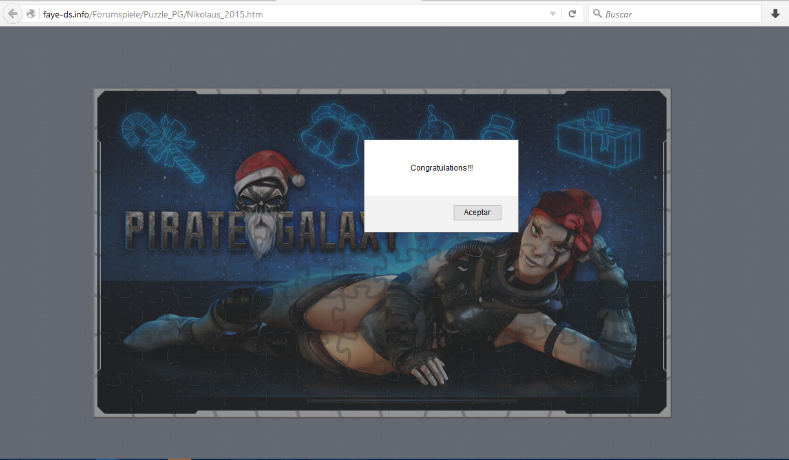789x460 pixels.
Task: Click the site identity globe icon
Action: (x=31, y=14)
